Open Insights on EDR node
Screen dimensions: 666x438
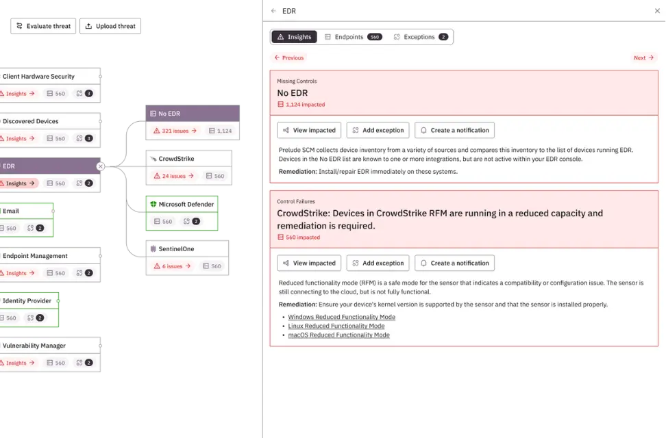click(x=18, y=183)
